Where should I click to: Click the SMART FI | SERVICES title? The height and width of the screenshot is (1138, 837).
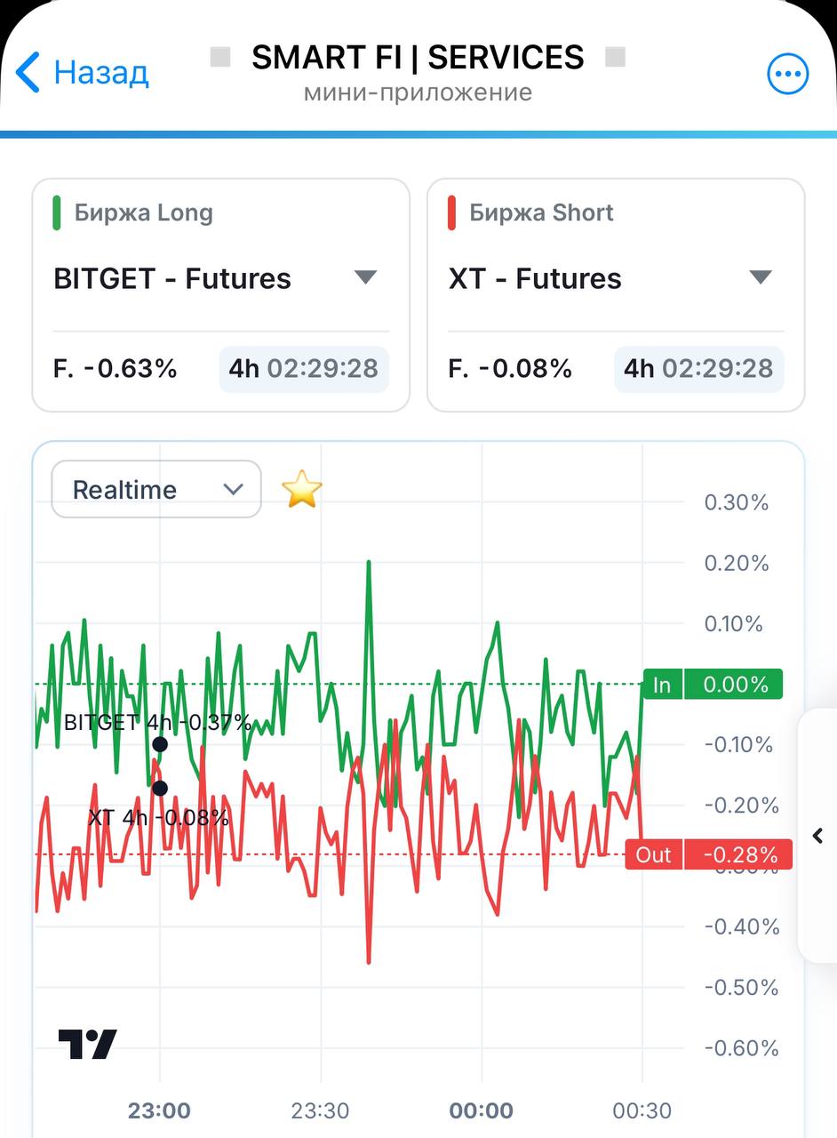(418, 58)
